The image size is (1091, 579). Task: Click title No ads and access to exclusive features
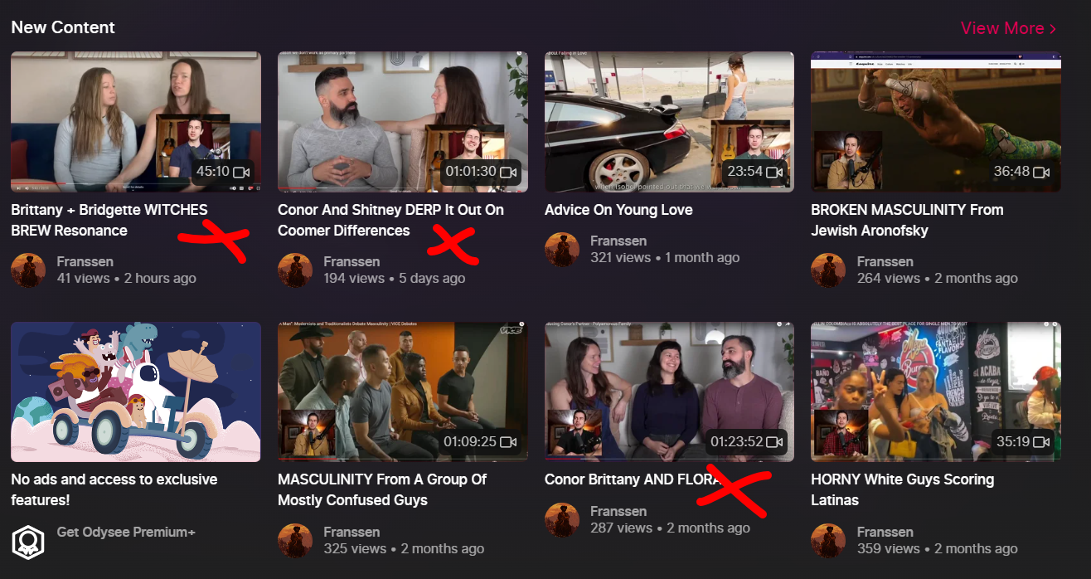click(114, 489)
